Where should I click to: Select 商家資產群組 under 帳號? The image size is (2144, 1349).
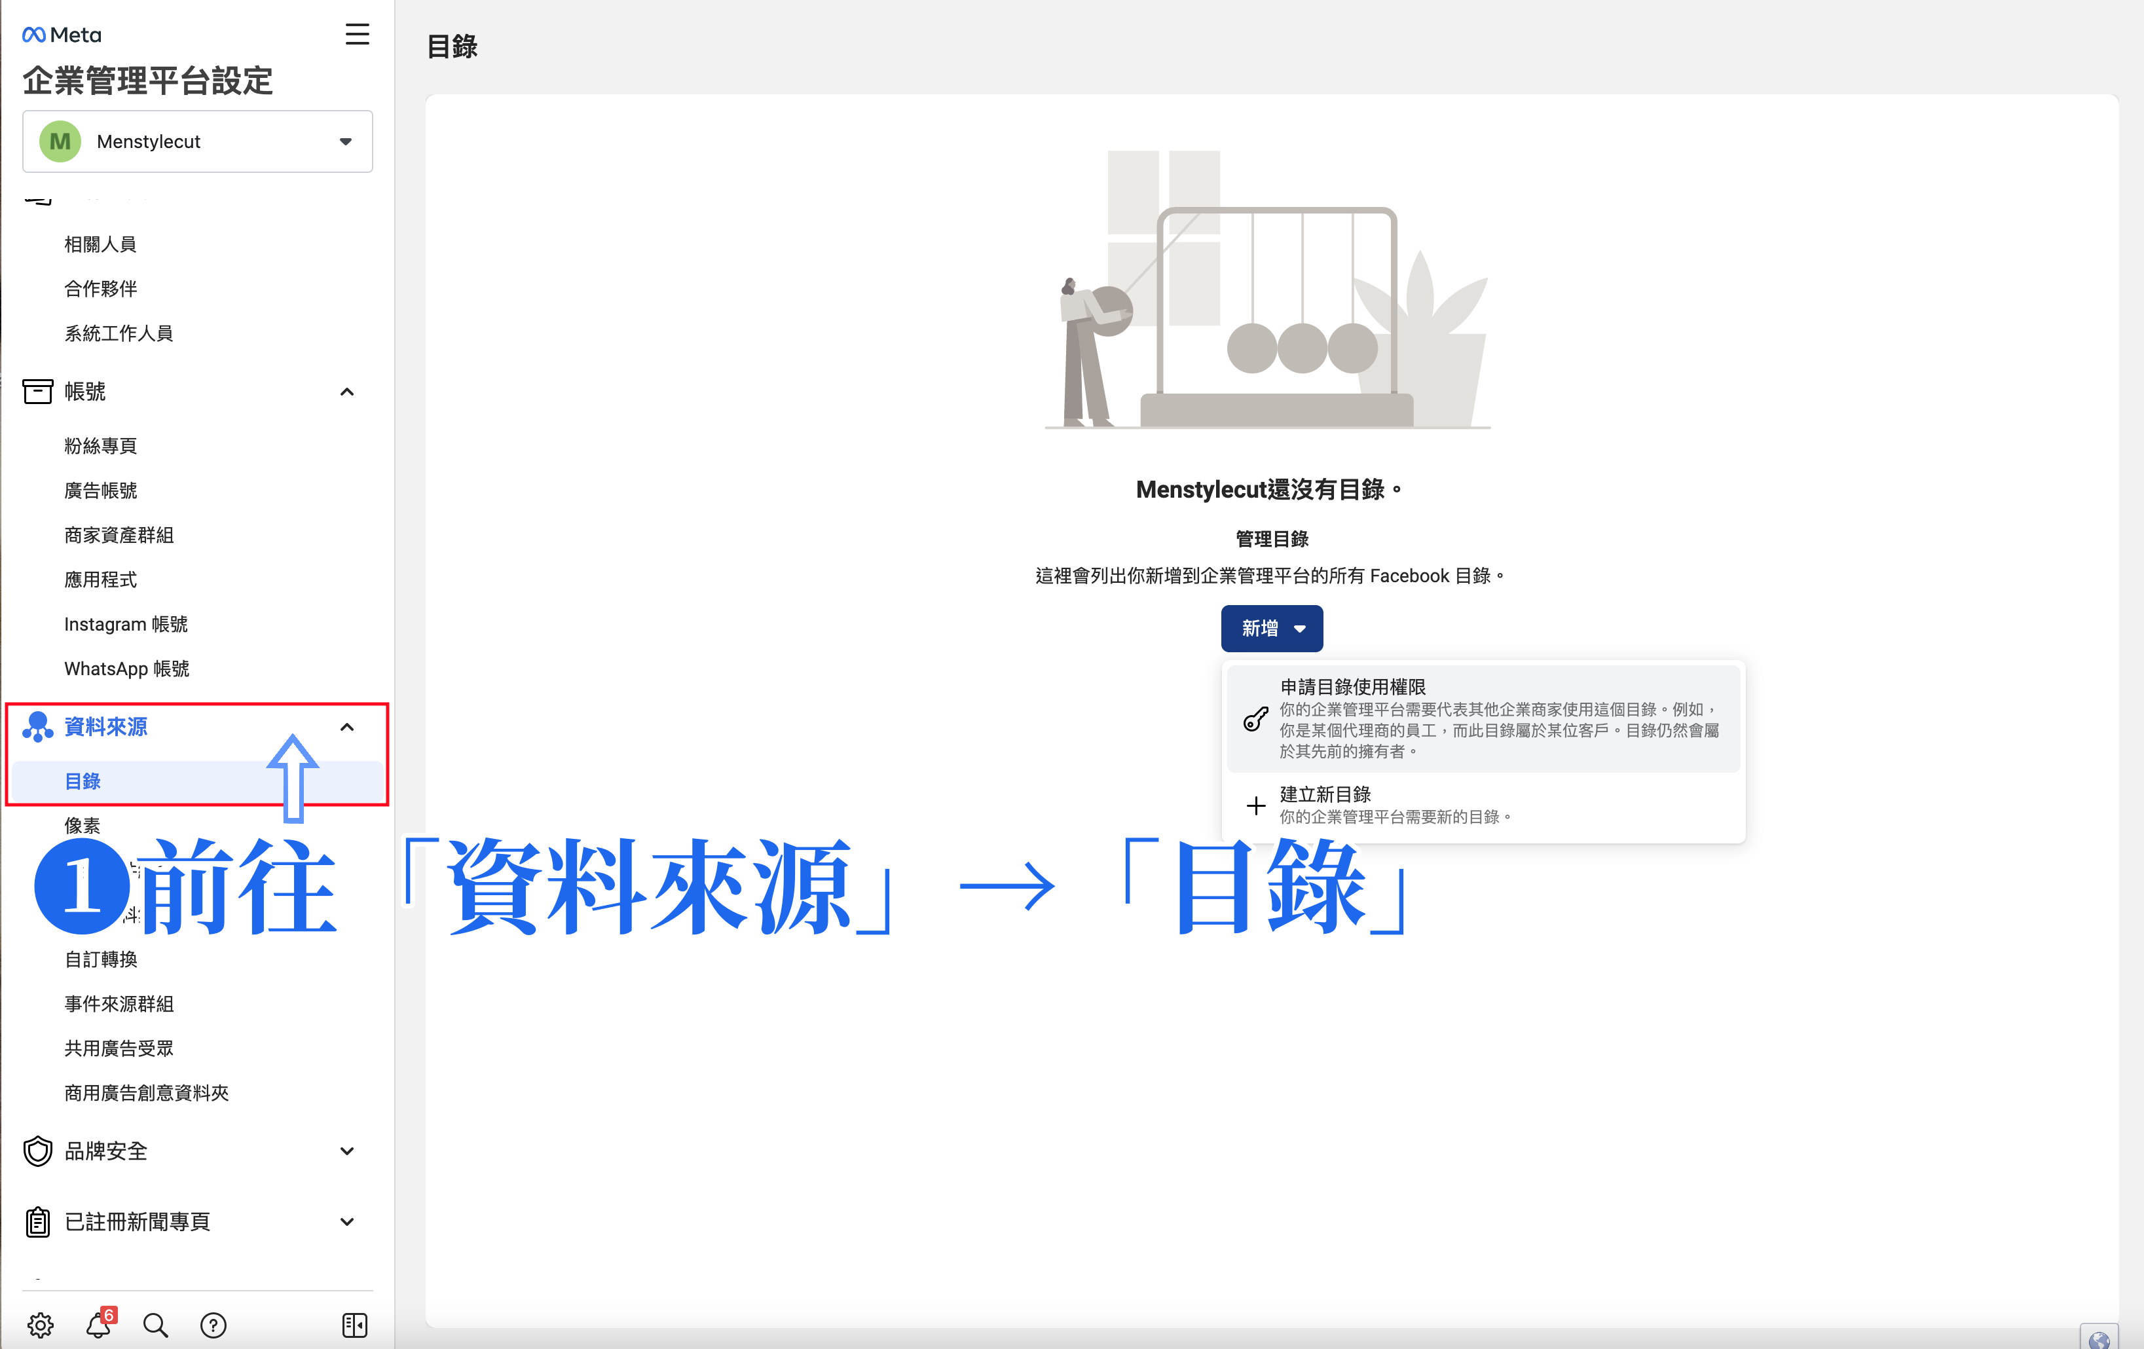click(119, 535)
